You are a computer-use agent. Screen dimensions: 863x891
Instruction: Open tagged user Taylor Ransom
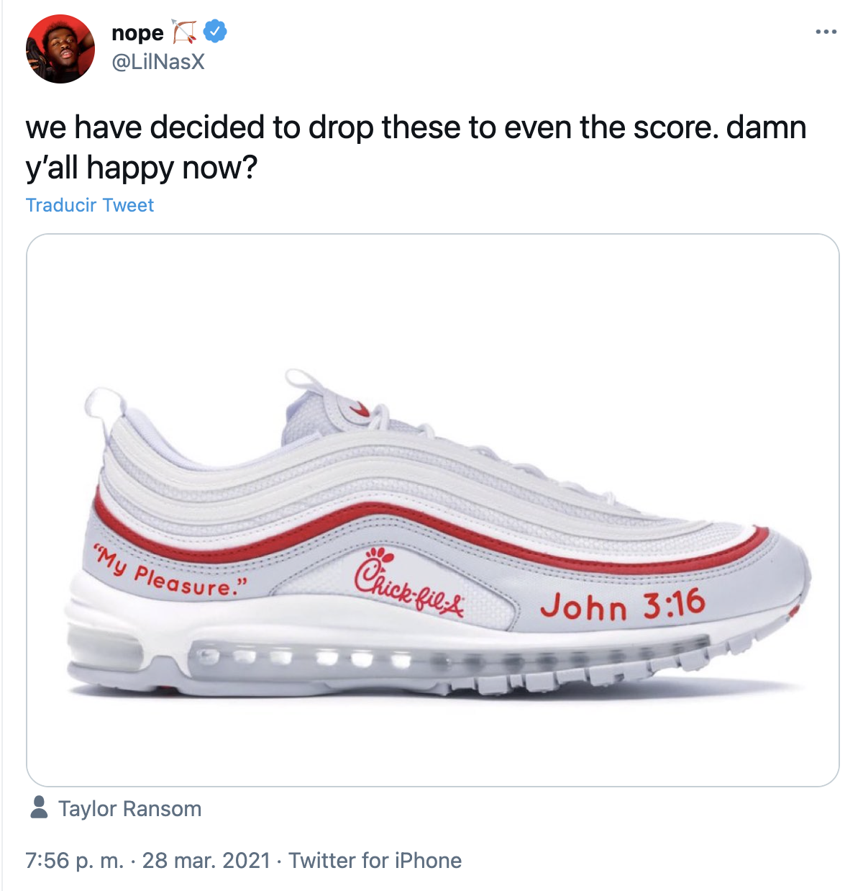tap(129, 809)
